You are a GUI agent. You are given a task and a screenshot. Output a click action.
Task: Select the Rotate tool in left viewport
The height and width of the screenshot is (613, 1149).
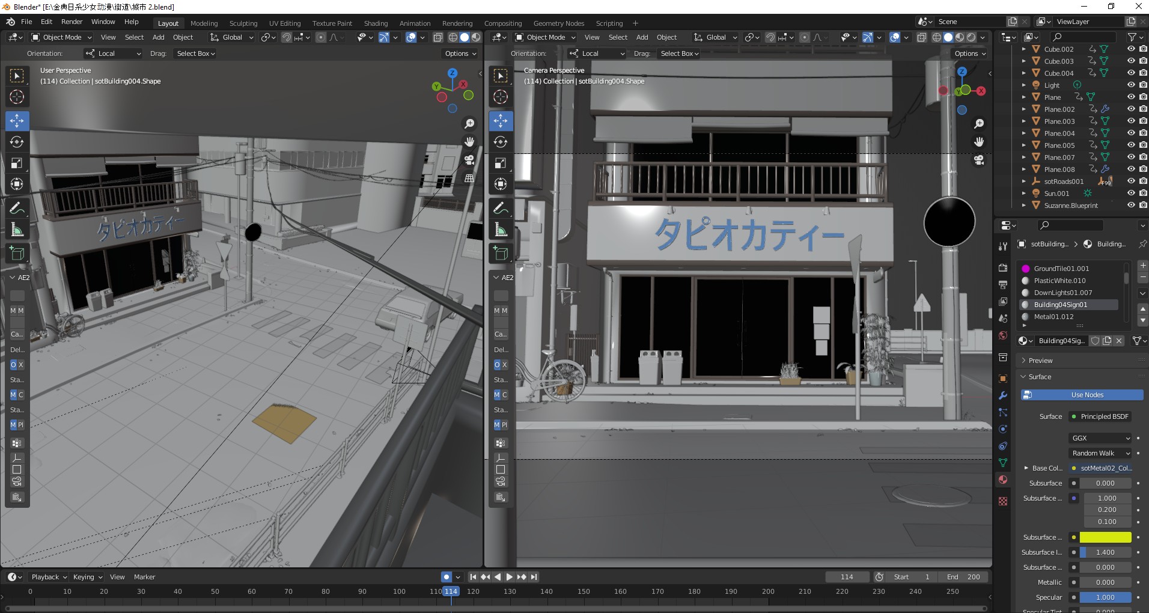pyautogui.click(x=17, y=142)
